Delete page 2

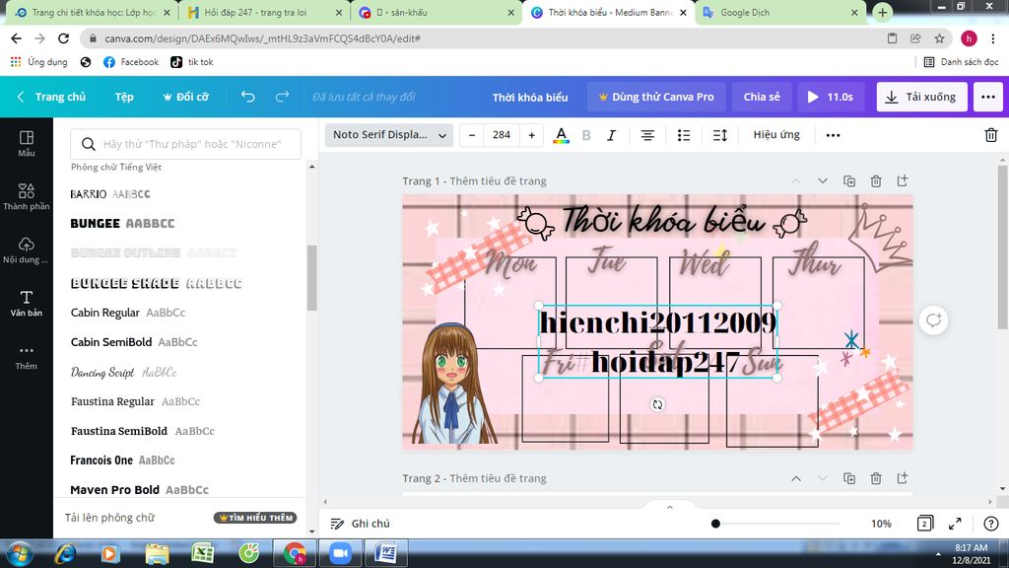(876, 478)
